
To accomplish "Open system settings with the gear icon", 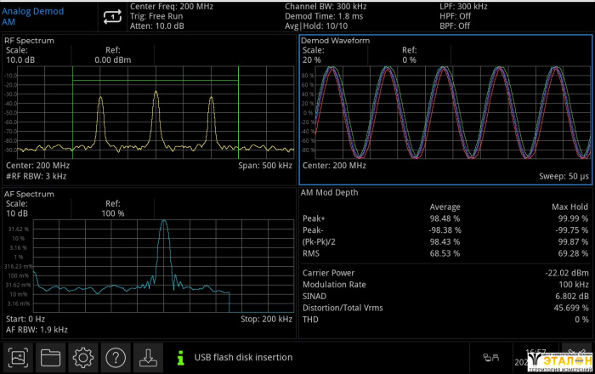I will pyautogui.click(x=82, y=357).
